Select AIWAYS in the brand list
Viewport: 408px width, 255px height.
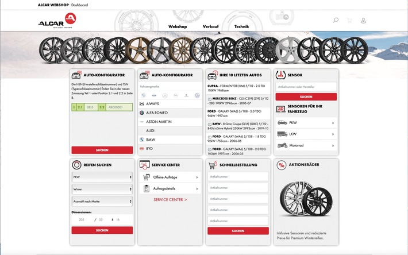coord(170,104)
